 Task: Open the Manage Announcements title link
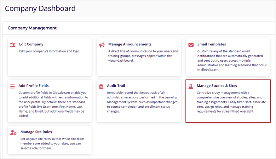(130, 44)
